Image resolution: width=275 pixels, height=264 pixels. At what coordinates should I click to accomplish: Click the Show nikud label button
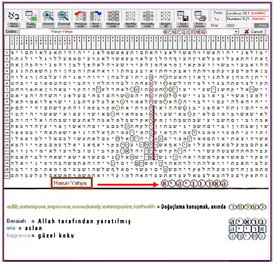[14, 25]
